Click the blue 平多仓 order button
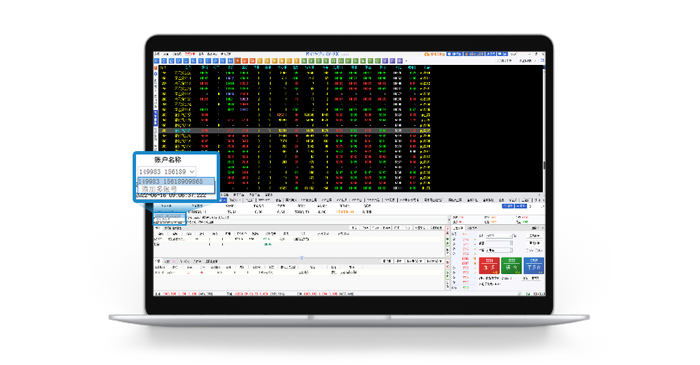The width and height of the screenshot is (700, 365). (x=534, y=265)
